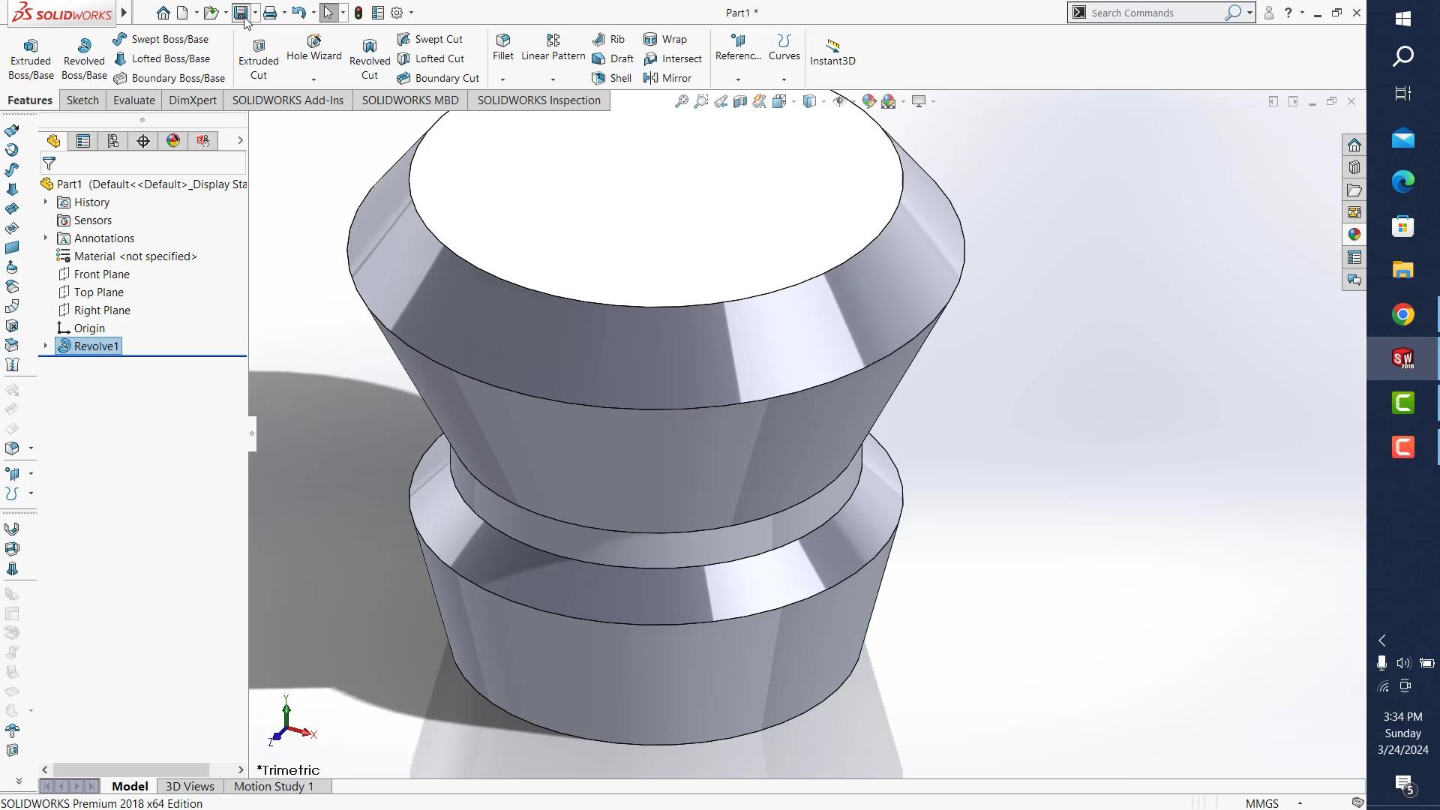Toggle the Rebuild traffic light button

tap(358, 13)
